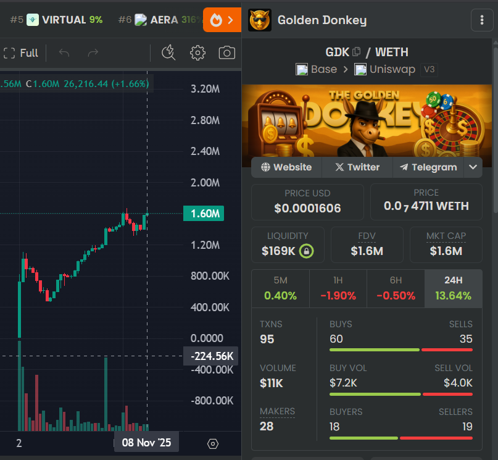The height and width of the screenshot is (460, 498).
Task: Click the FDV $1.6M box
Action: point(367,245)
